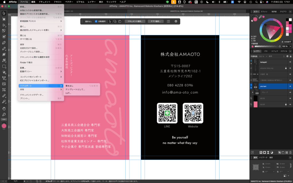Screen dimensions: 293x183
Task: Open context toolbar gear settings
Action: (176, 21)
